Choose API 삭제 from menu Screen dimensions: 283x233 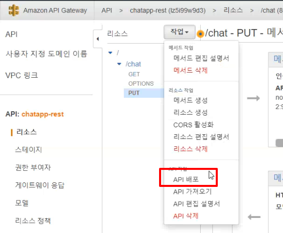[x=186, y=216]
